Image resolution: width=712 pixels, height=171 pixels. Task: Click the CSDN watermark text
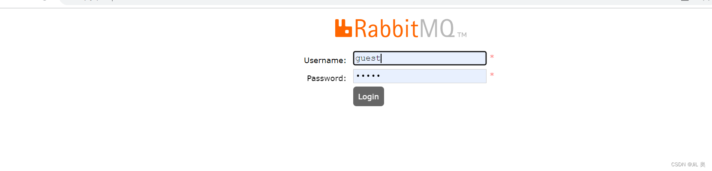(x=688, y=165)
